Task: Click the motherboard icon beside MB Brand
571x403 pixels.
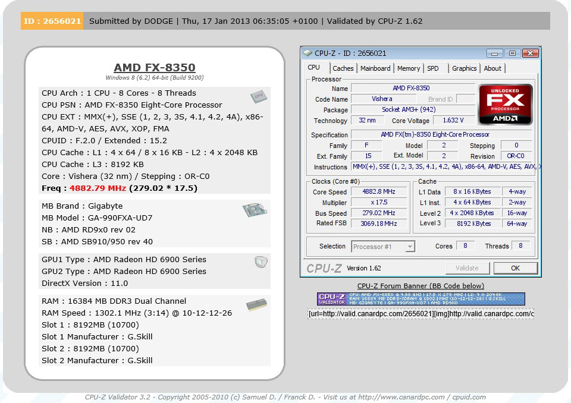Action: tap(255, 210)
